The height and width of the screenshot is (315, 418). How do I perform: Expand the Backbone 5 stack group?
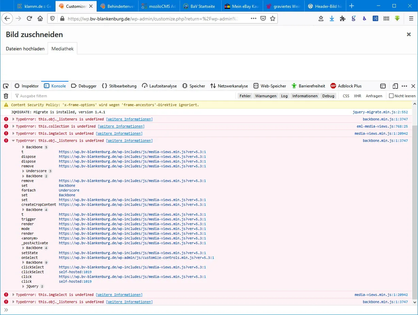coord(23,147)
